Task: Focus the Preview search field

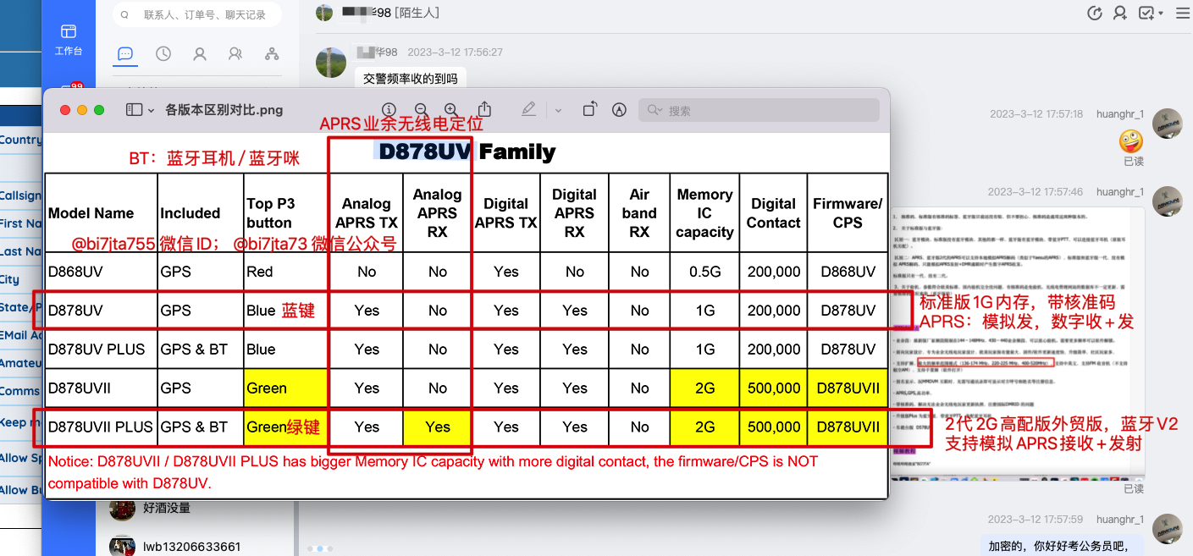Action: click(x=759, y=110)
